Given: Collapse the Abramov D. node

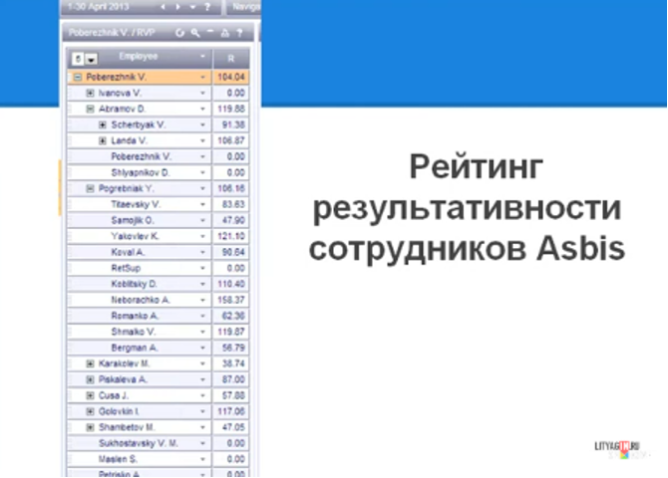Looking at the screenshot, I should point(90,109).
